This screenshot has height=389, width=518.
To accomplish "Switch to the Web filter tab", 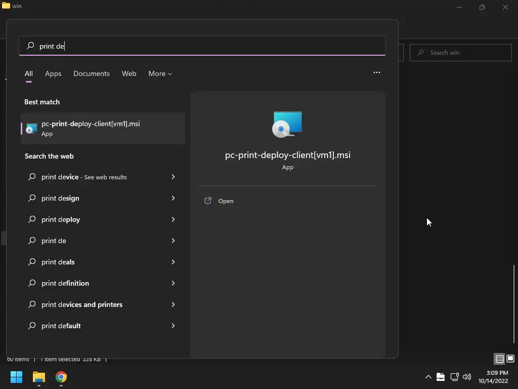I will (x=129, y=74).
